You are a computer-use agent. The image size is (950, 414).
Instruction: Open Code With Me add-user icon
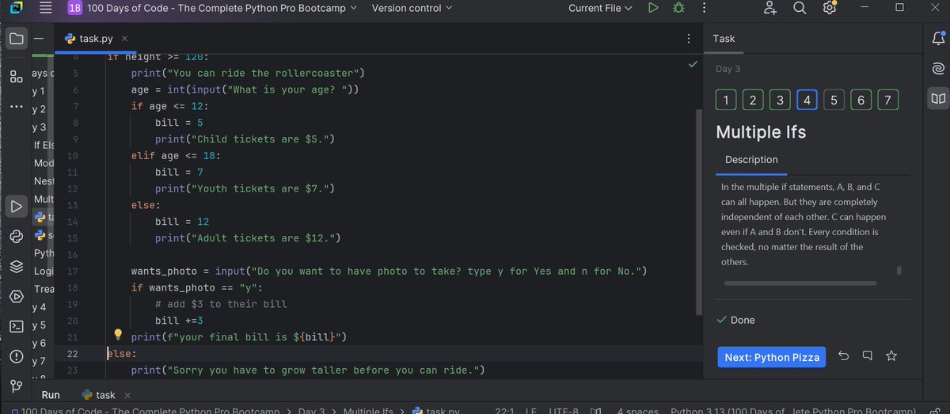[770, 8]
